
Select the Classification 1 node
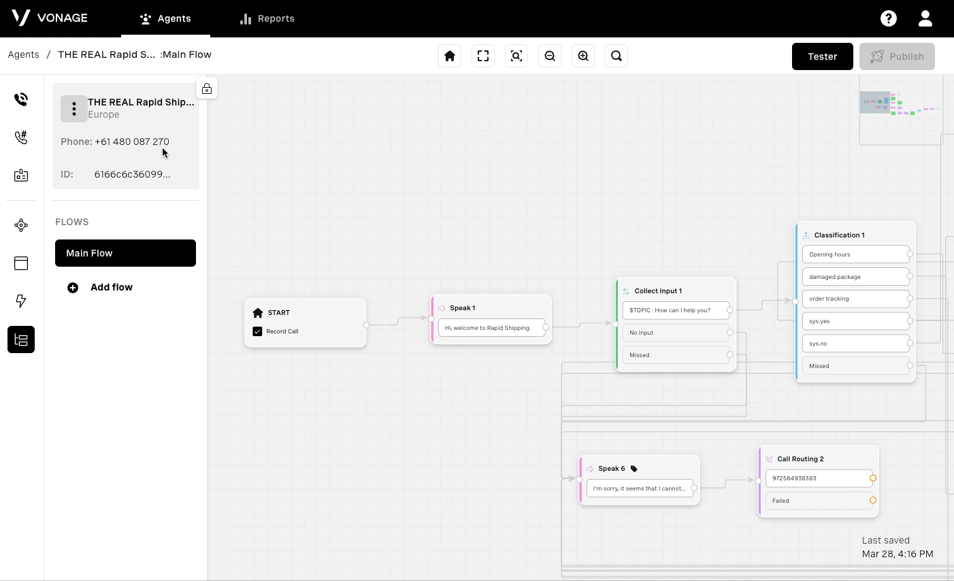click(x=839, y=235)
